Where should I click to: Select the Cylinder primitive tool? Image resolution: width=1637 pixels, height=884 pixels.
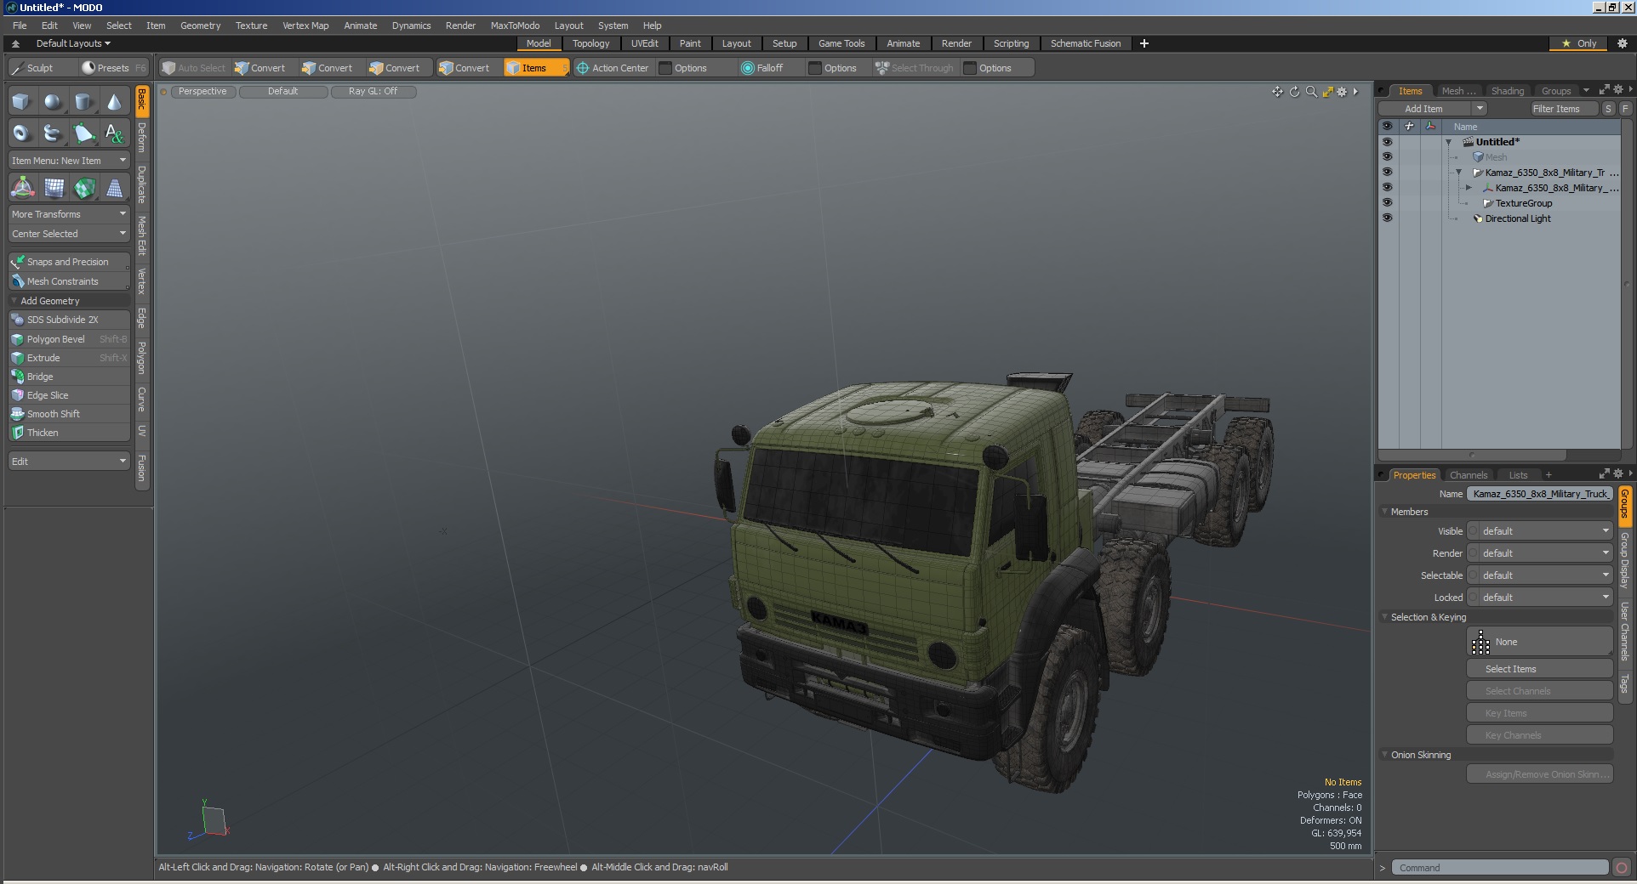pos(83,102)
